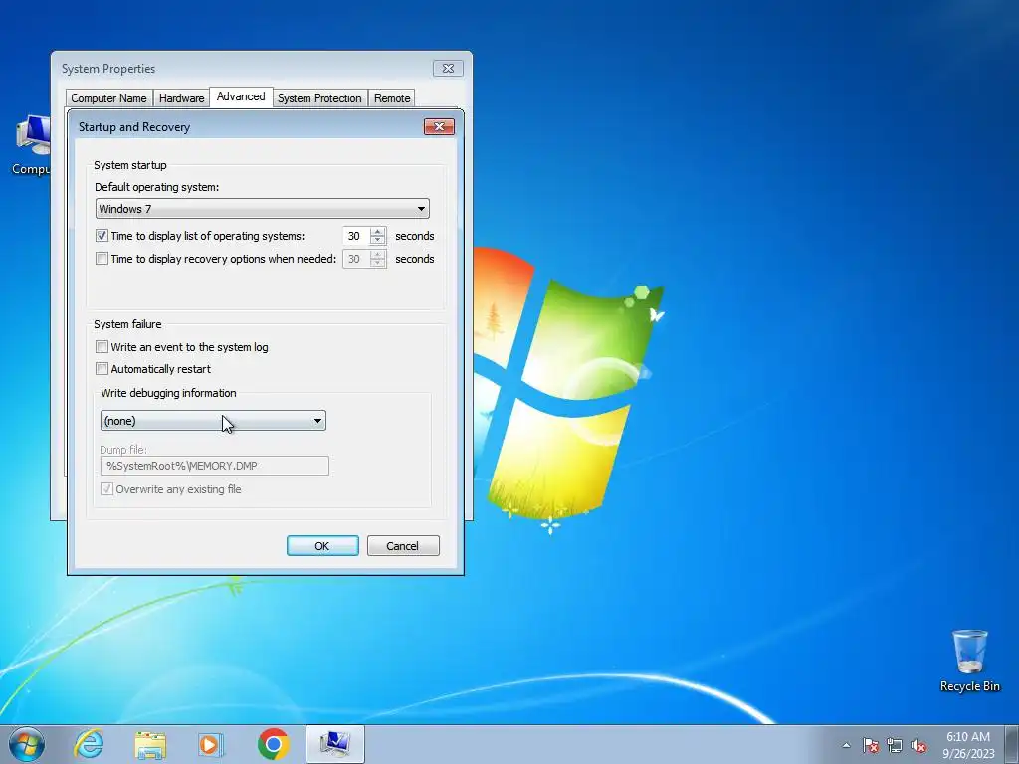
Task: Enable Time to display recovery options checkbox
Action: coord(102,258)
